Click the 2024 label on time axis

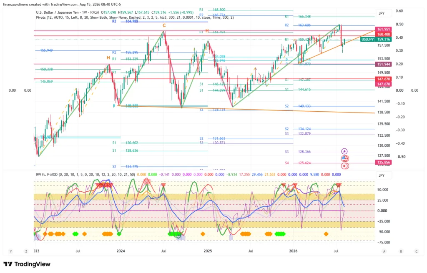point(121,251)
